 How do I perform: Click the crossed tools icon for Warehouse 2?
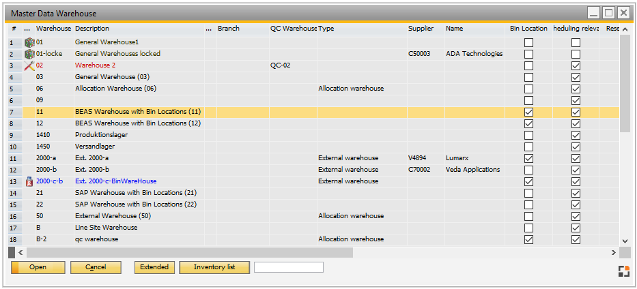(x=29, y=65)
